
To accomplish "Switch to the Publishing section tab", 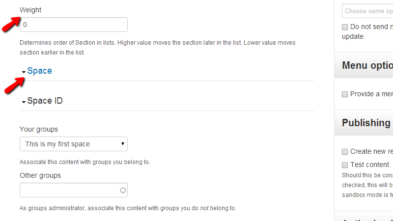I will click(366, 123).
